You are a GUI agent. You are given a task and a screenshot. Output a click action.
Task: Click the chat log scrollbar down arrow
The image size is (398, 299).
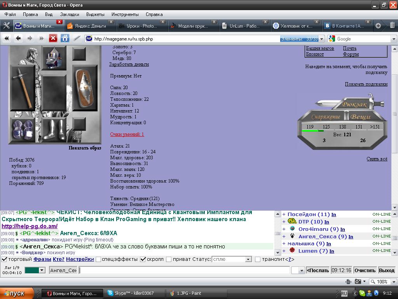click(278, 253)
